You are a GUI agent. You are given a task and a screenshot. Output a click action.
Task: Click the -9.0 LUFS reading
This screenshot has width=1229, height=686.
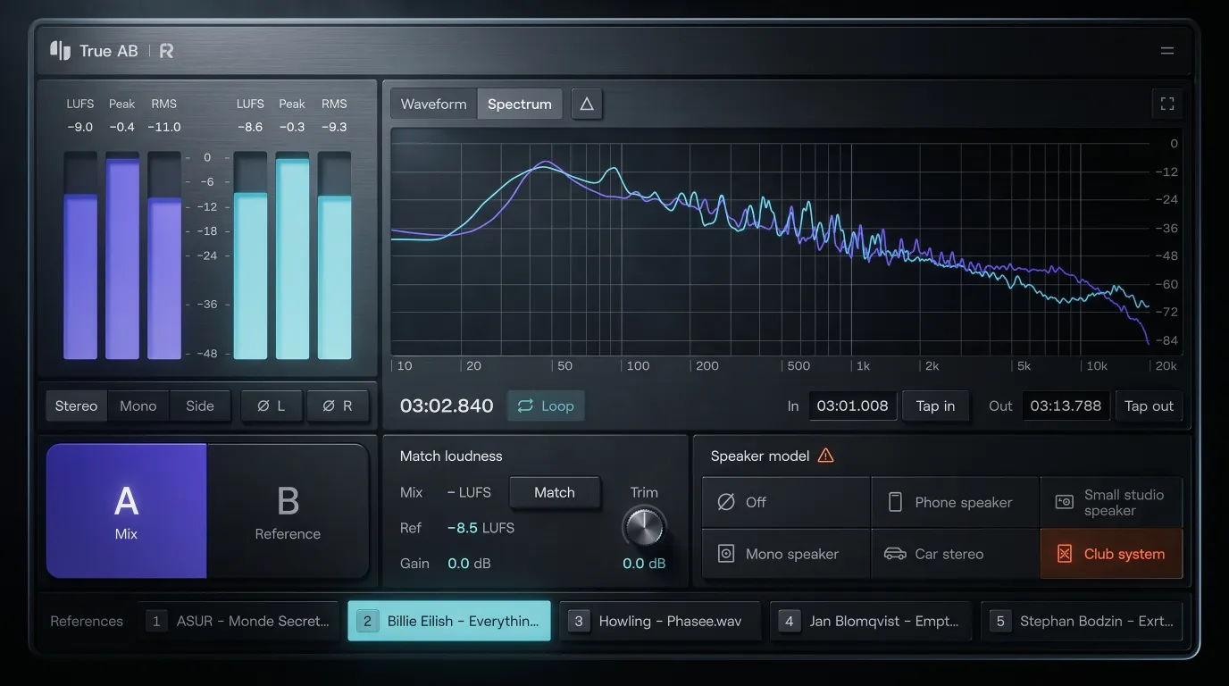[x=80, y=127]
